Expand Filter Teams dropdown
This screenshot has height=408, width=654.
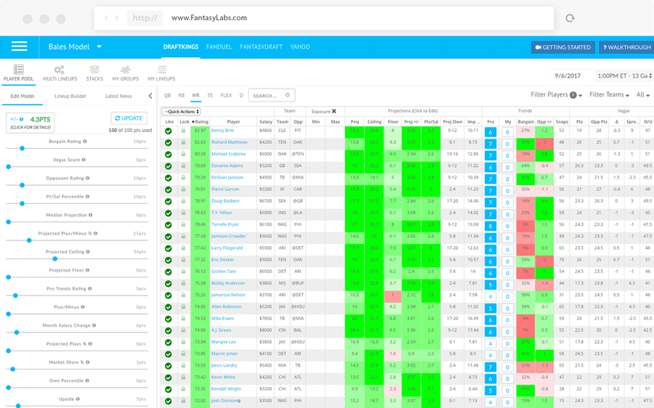pos(609,94)
